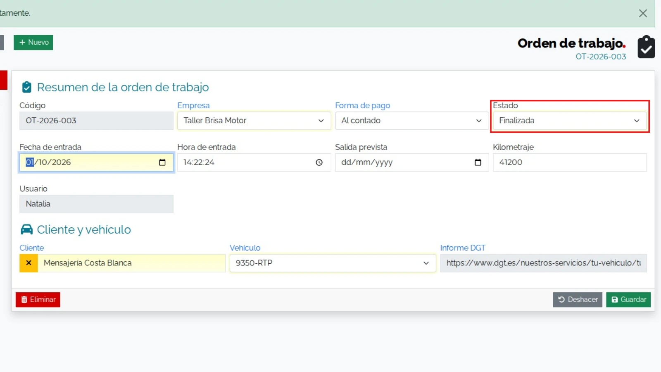Click the Informe DGT URL field

[x=543, y=263]
